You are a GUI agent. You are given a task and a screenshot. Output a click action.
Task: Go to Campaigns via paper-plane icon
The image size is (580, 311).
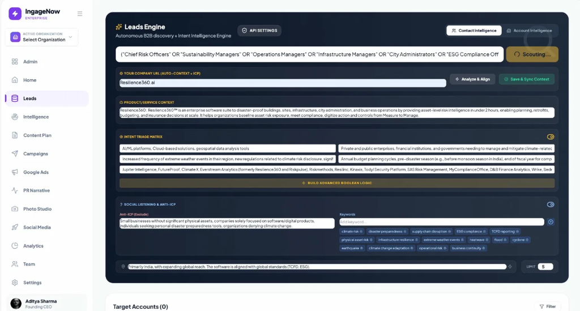pyautogui.click(x=15, y=154)
